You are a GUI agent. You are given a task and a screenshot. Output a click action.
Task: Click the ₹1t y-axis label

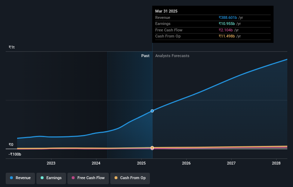[x=11, y=47]
